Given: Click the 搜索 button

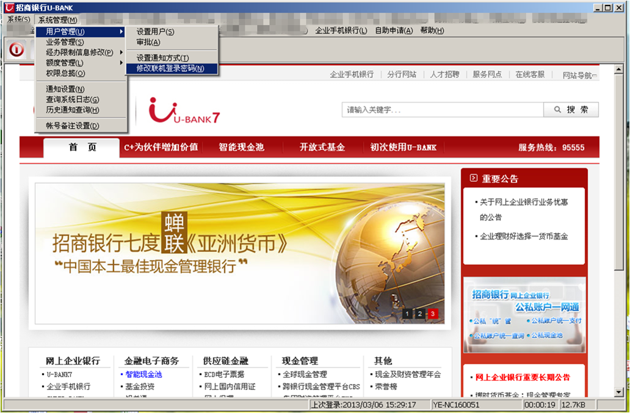Looking at the screenshot, I should (571, 110).
